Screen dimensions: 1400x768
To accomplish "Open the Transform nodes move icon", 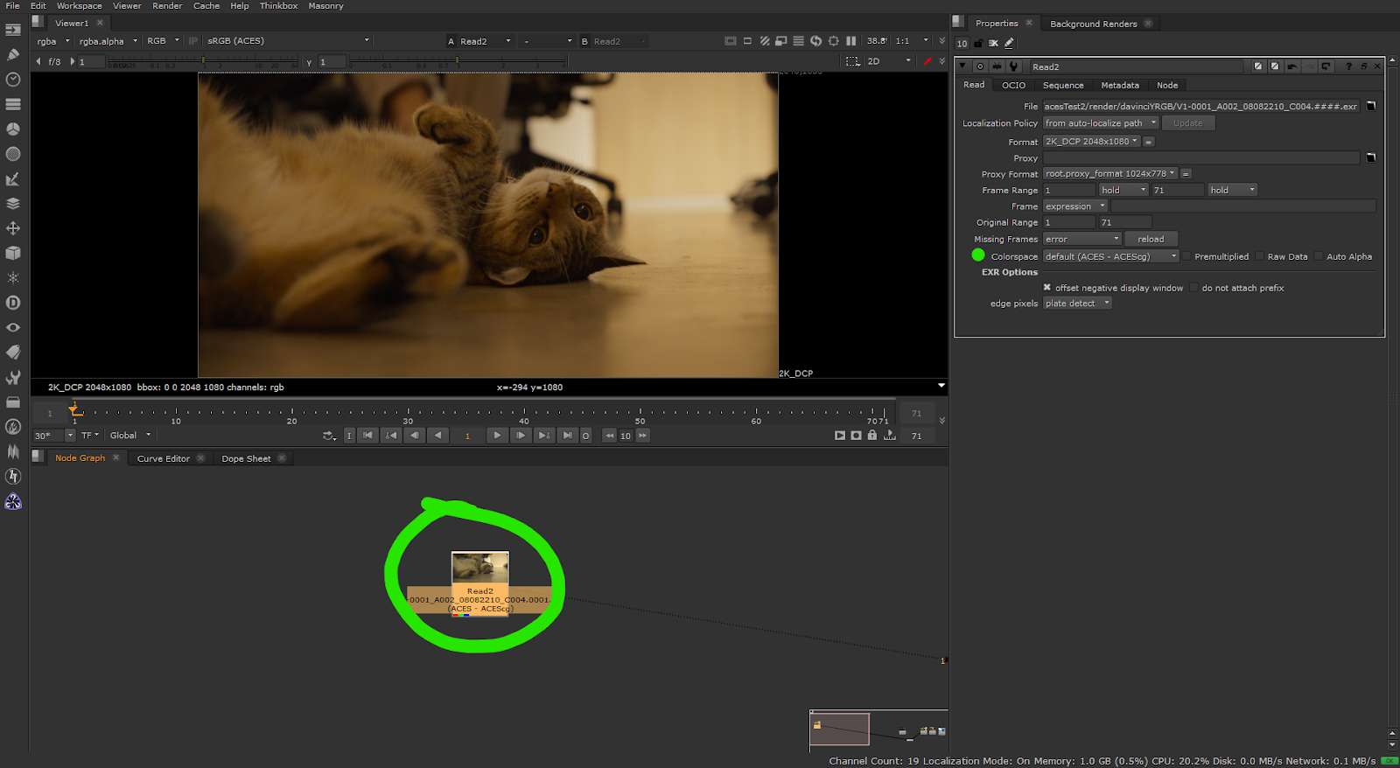I will 13,228.
